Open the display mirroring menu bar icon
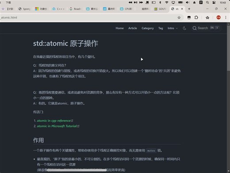230x173 pixels. click(173, 2)
